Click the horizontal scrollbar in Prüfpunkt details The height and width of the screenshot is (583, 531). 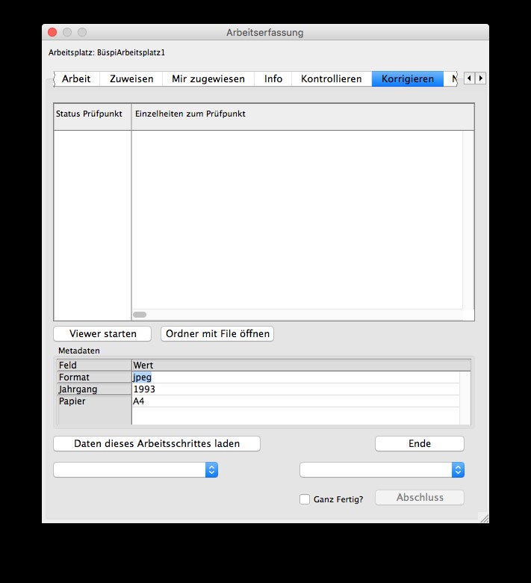(140, 315)
